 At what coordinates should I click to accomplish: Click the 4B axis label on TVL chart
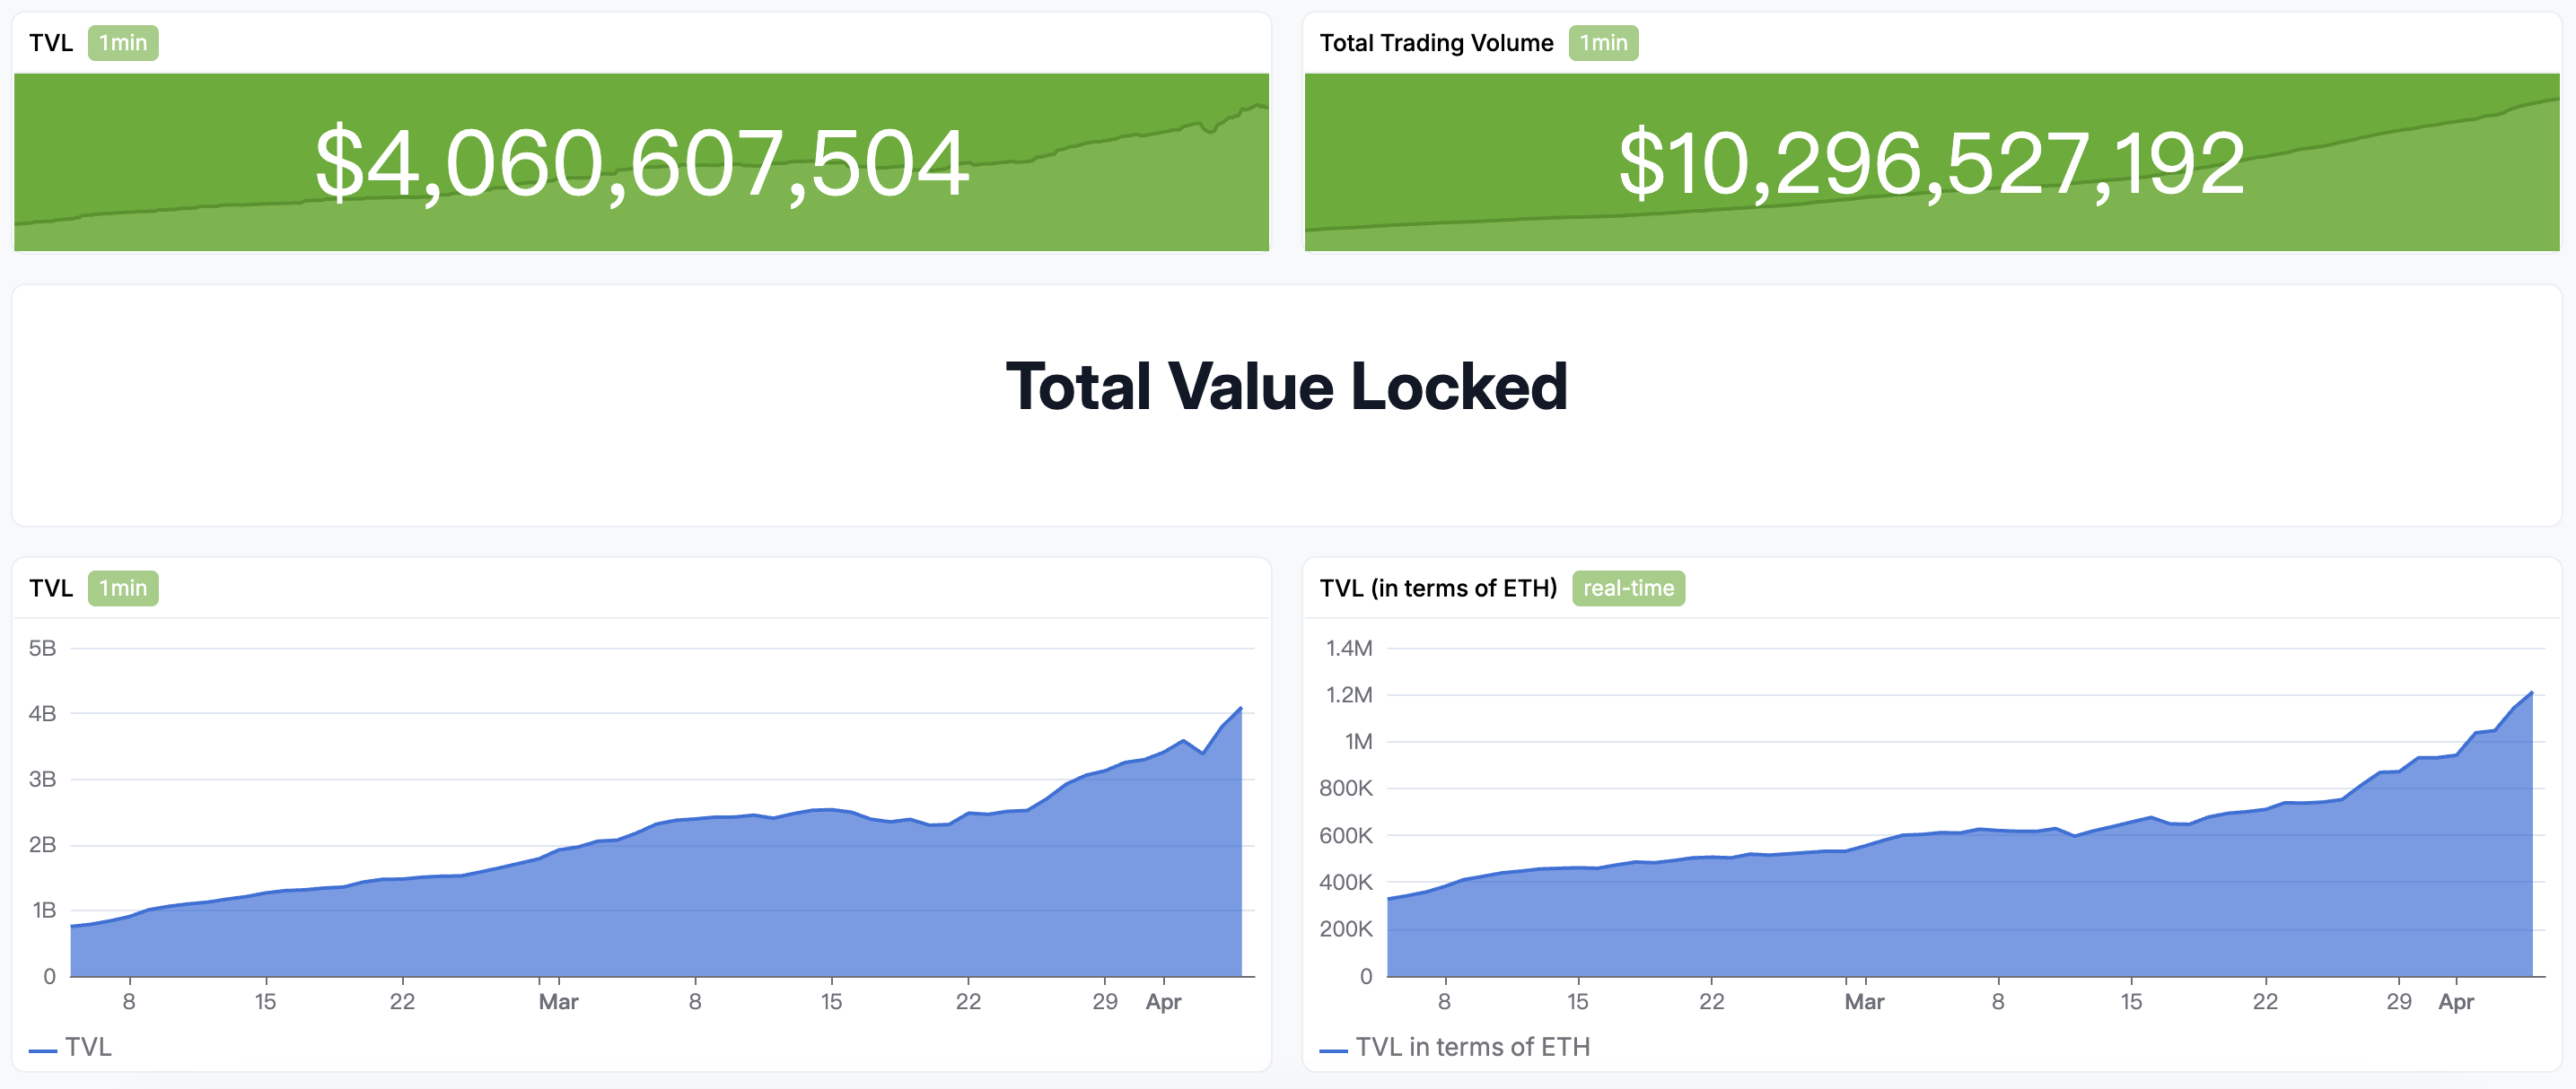pyautogui.click(x=42, y=713)
